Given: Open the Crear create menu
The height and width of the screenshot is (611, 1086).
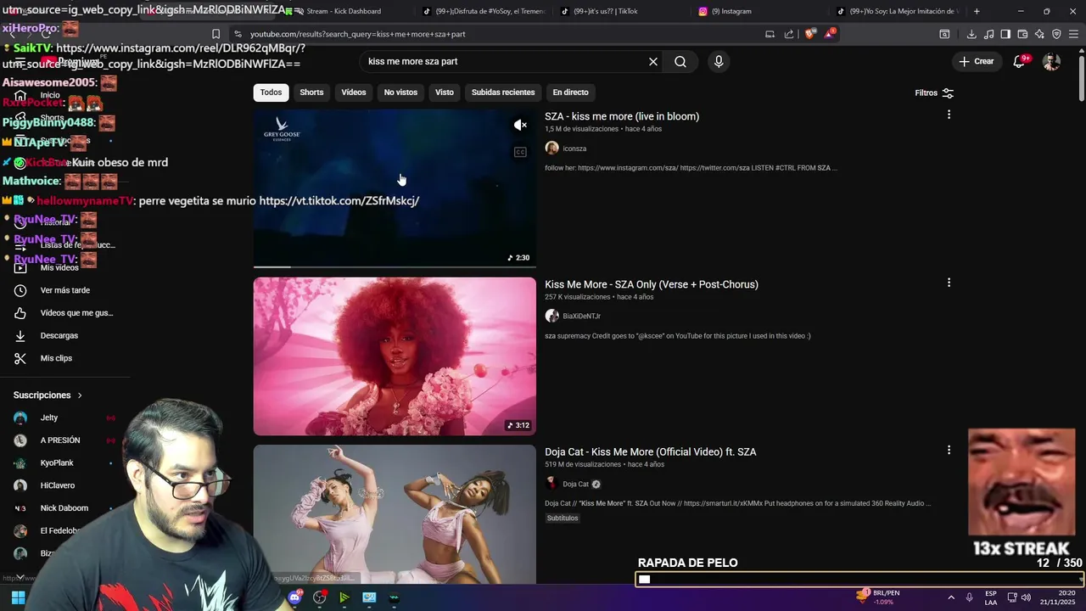Looking at the screenshot, I should 976,61.
